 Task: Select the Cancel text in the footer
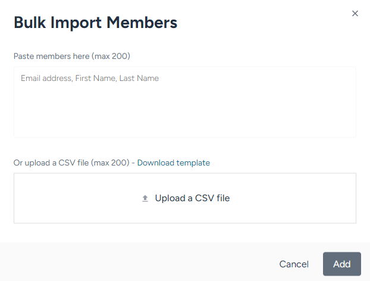click(x=294, y=264)
